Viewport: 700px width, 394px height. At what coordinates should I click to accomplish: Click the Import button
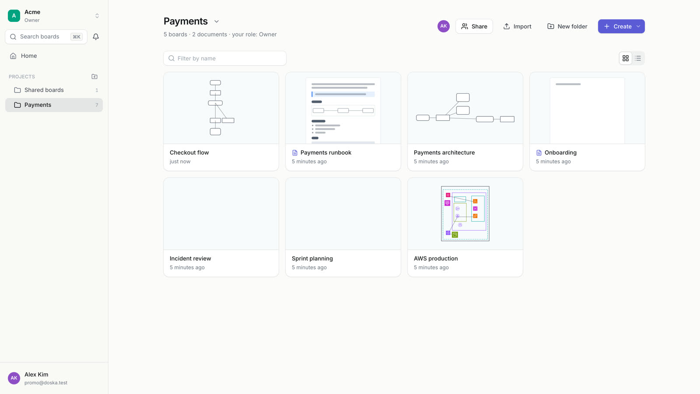click(517, 26)
